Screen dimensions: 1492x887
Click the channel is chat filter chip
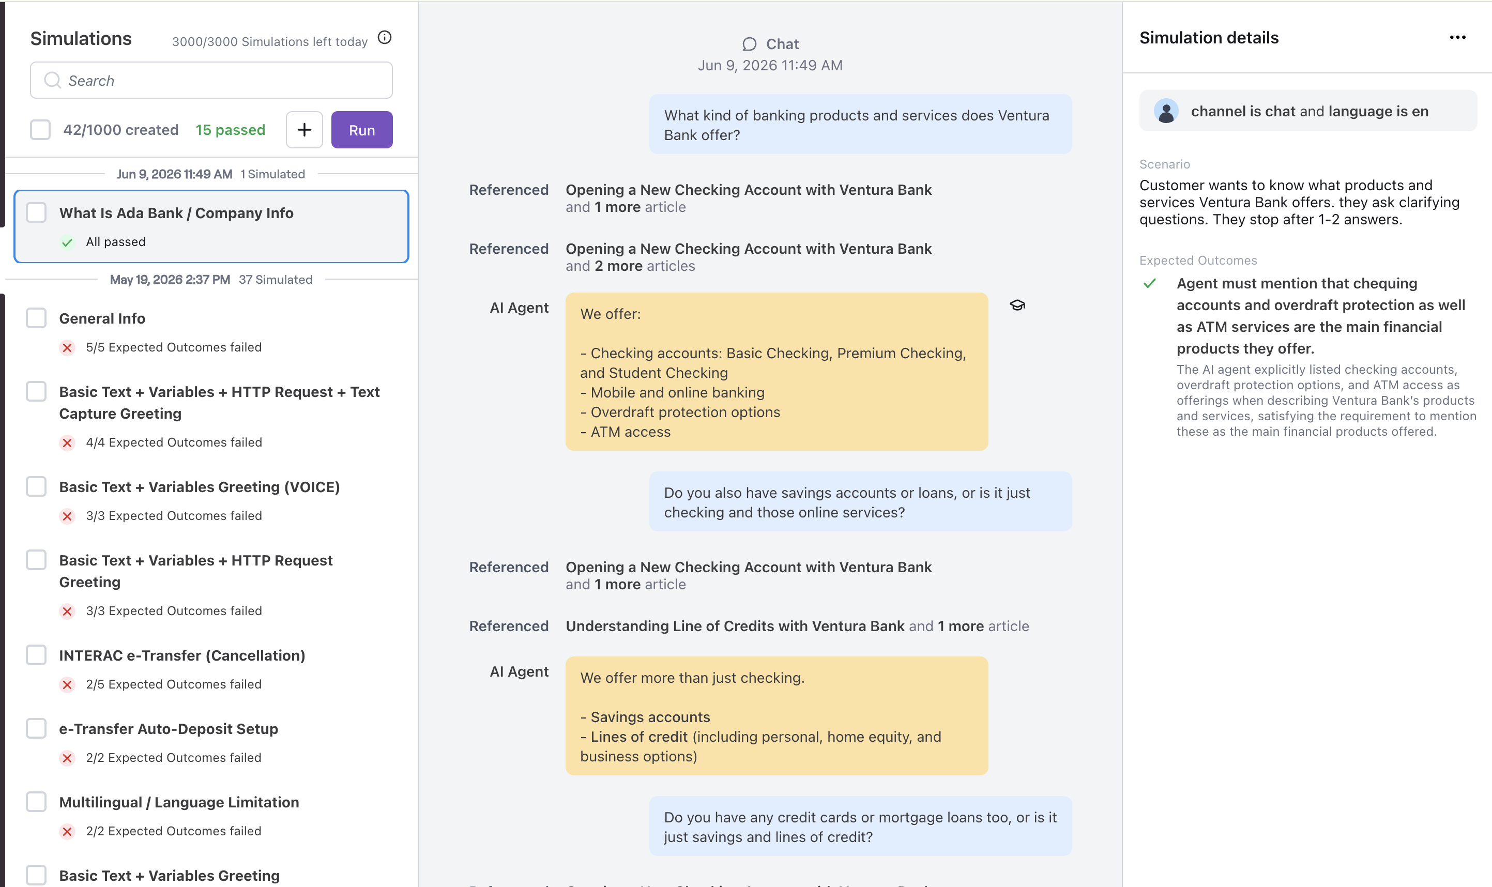1308,111
